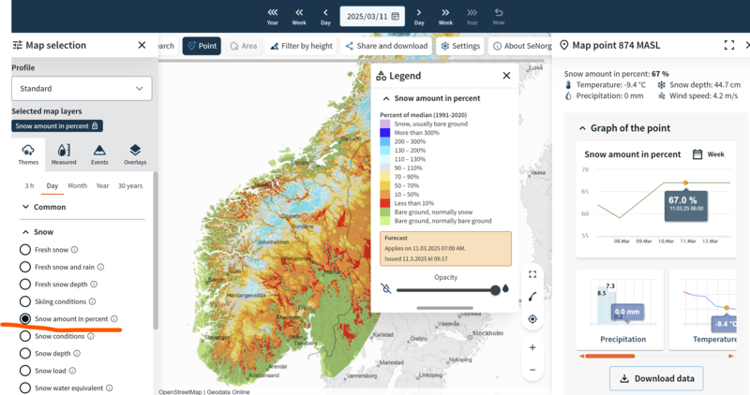Show info for Skiing conditions

pos(92,301)
